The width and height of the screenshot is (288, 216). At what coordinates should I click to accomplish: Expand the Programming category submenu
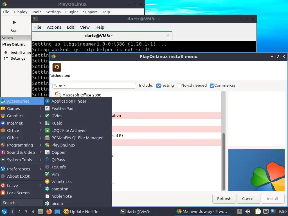click(x=22, y=145)
